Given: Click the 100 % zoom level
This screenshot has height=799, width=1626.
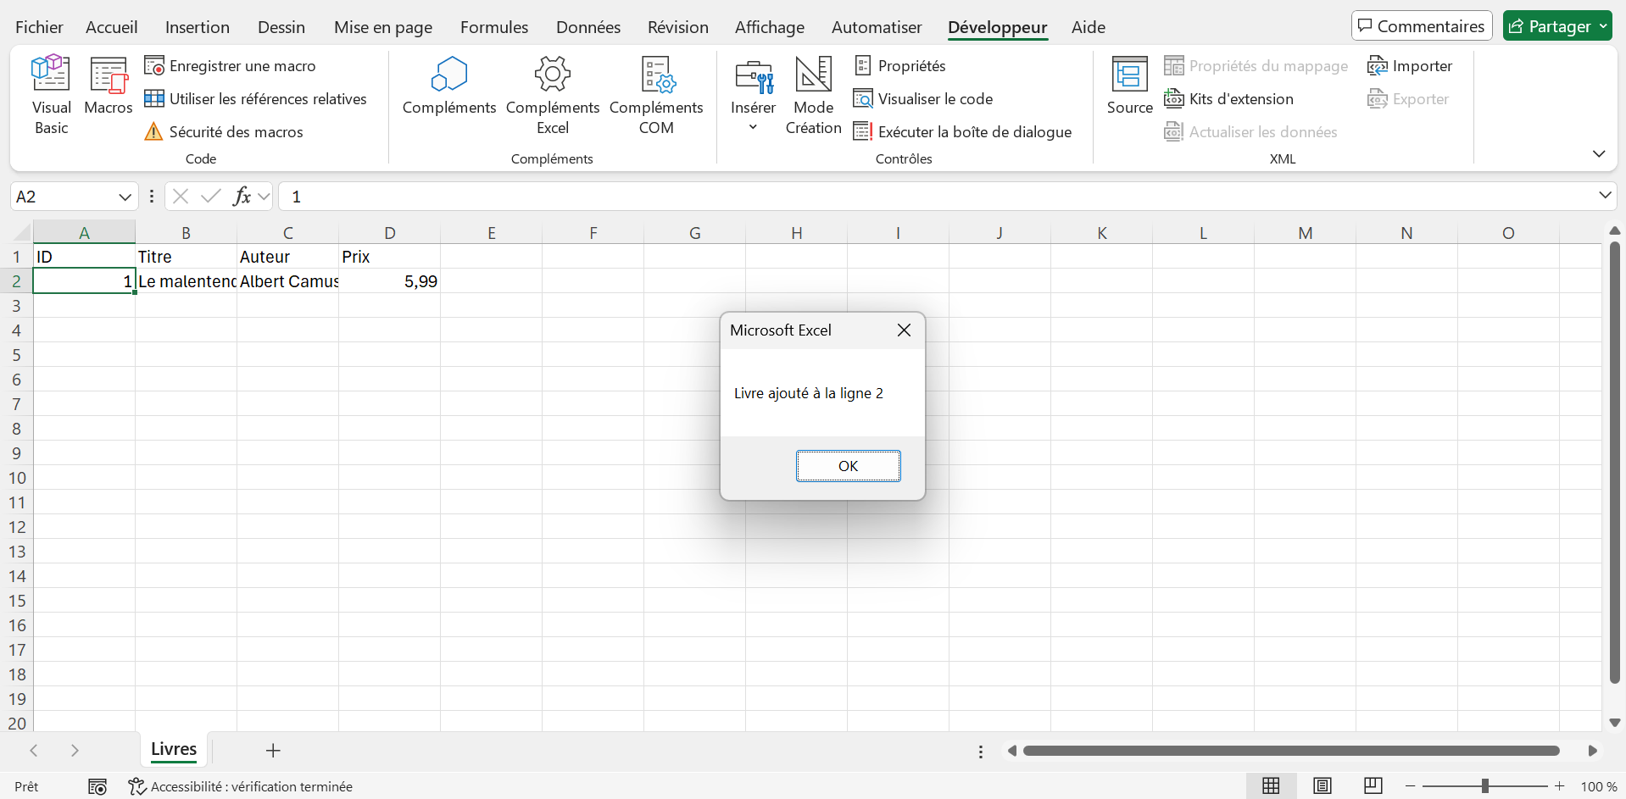Looking at the screenshot, I should [1598, 786].
